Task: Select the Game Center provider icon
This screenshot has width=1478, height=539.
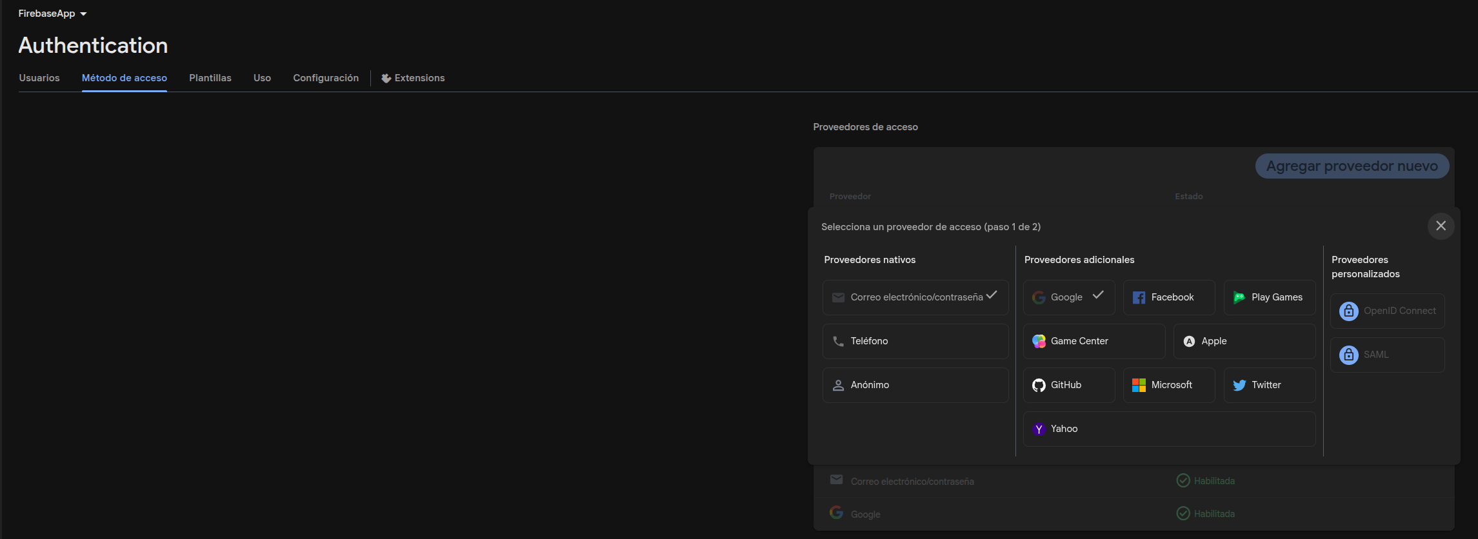Action: tap(1039, 341)
